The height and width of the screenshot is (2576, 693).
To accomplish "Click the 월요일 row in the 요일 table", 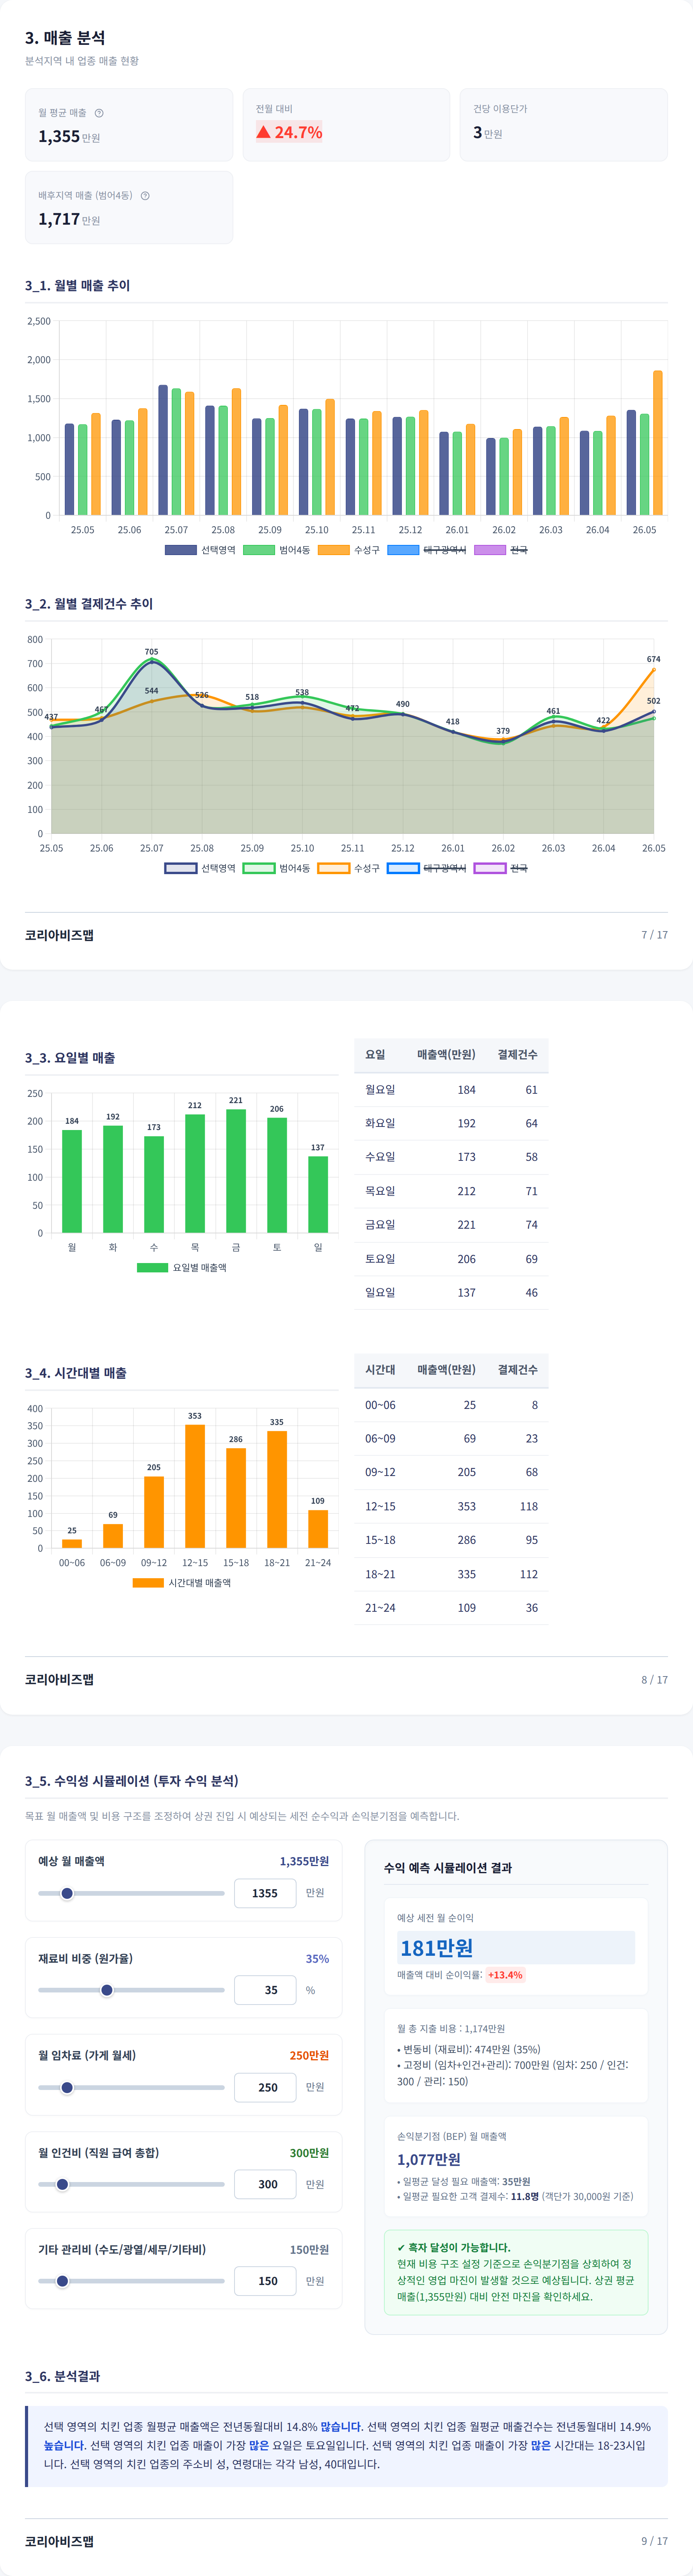I will [x=451, y=1090].
